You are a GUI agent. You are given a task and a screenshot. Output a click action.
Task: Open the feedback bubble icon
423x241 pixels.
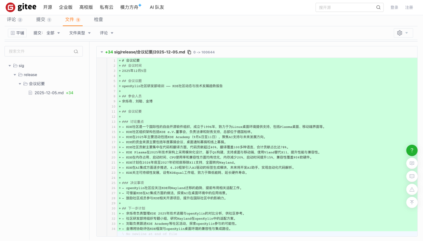(x=412, y=163)
